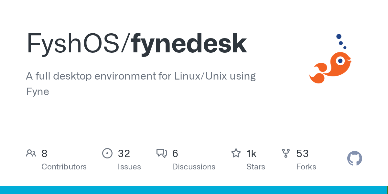This screenshot has width=388, height=194.
Task: Click the contributors people icon
Action: point(31,153)
